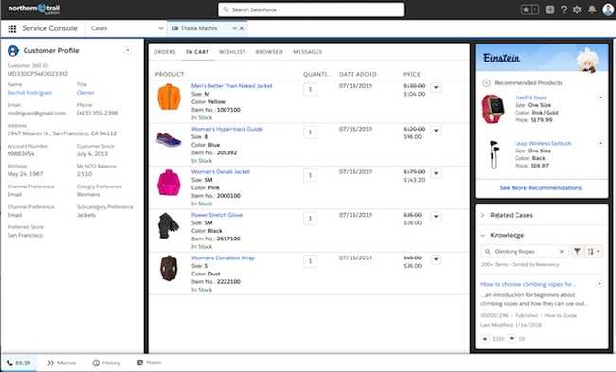616x372 pixels.
Task: Edit quantity for Men's Better Than Naked Jacket
Action: tap(310, 90)
